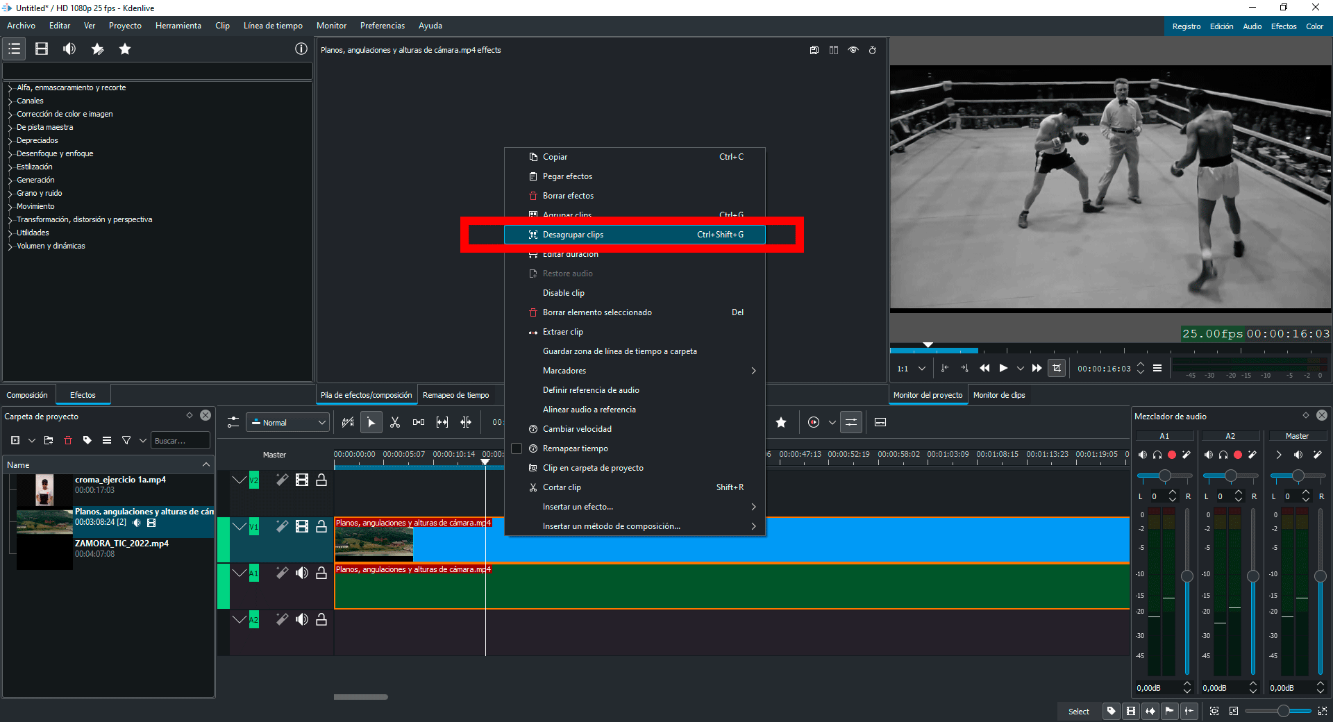Screen dimensions: 1333x722
Task: Adjust A1 balance slider in mixer
Action: (x=1165, y=476)
